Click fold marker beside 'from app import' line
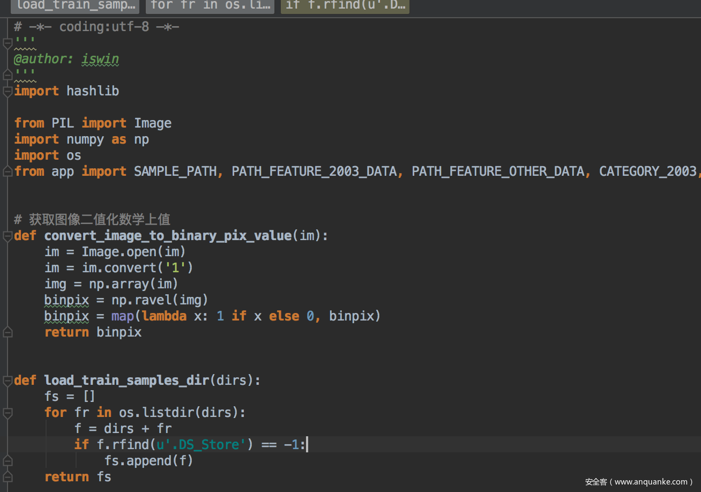The width and height of the screenshot is (701, 492). 8,172
